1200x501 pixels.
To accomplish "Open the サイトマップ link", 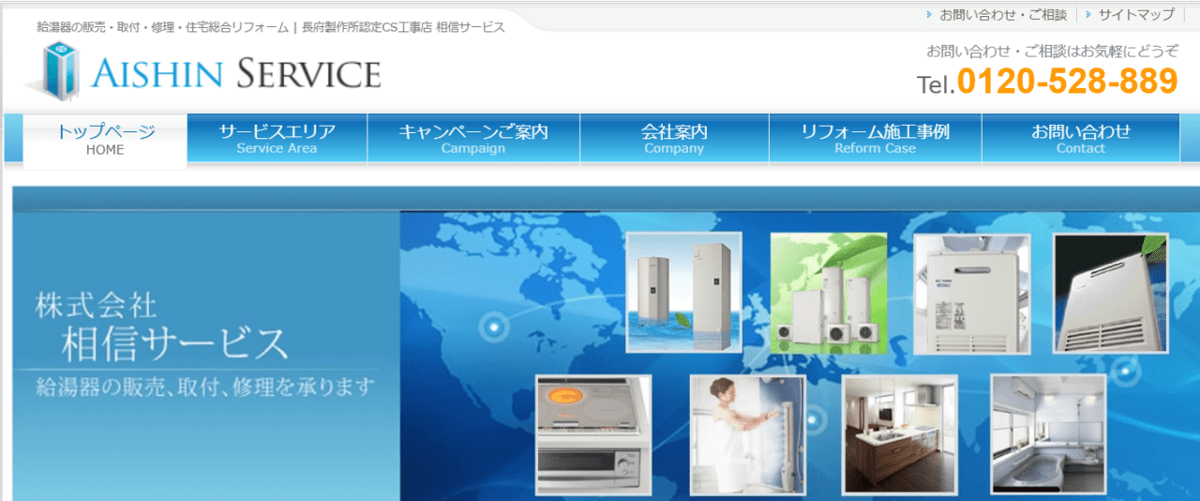I will click(x=1136, y=15).
